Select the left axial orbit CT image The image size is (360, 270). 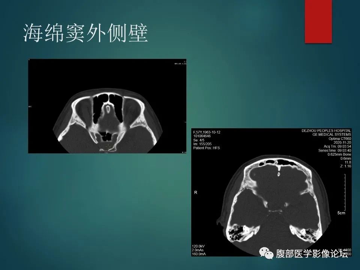click(107, 106)
